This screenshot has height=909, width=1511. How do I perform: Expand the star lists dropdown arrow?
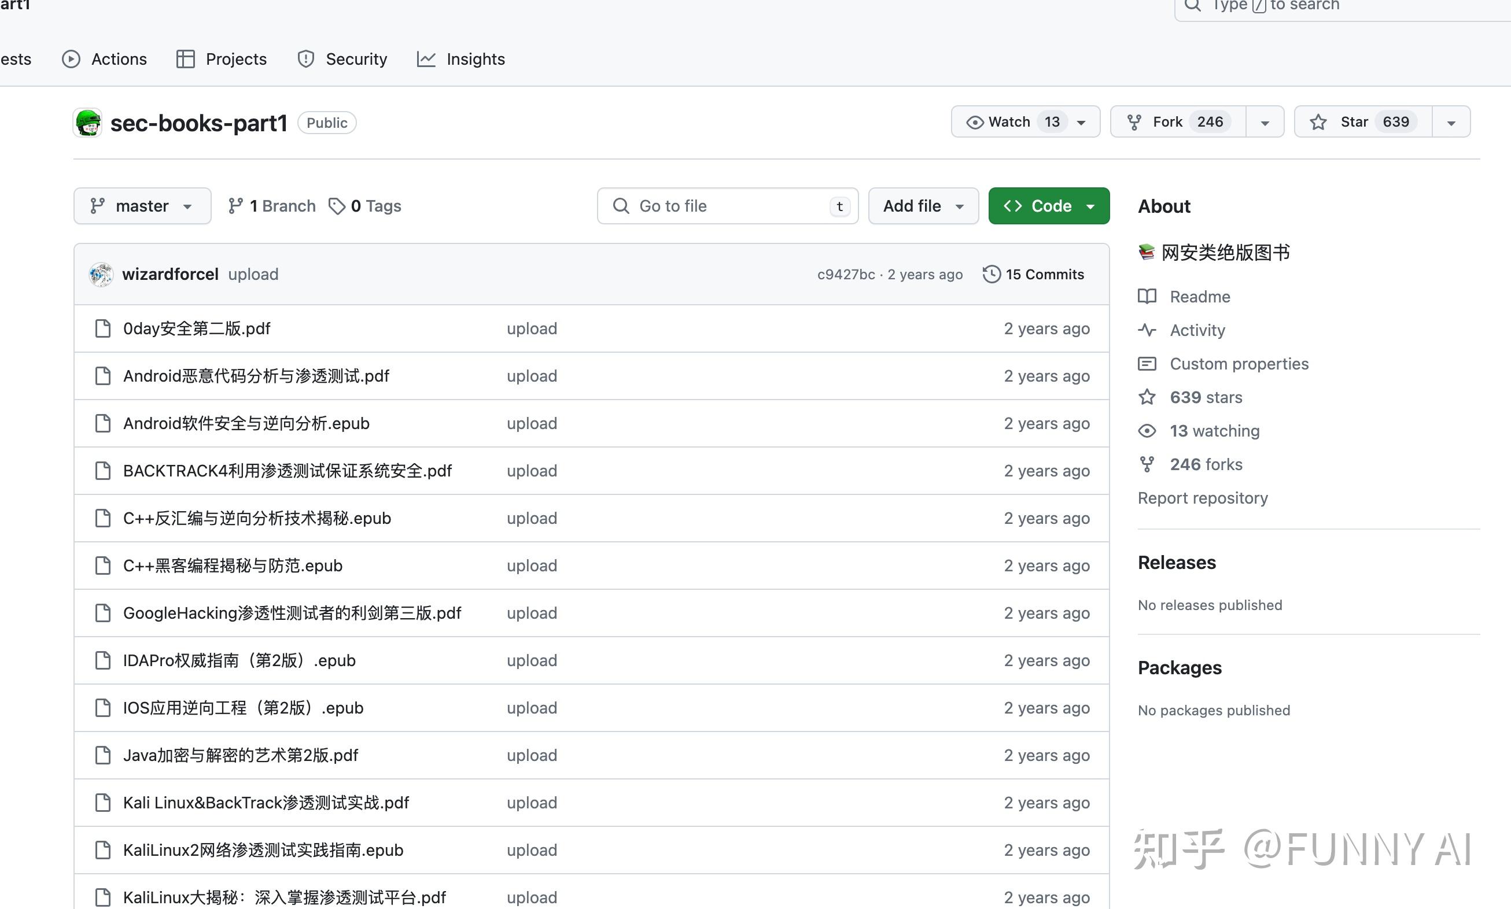click(x=1450, y=123)
